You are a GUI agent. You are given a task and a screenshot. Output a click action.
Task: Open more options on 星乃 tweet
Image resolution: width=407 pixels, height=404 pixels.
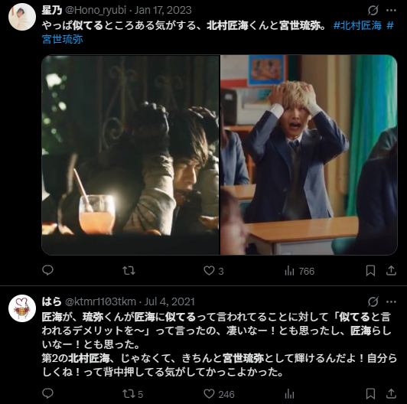coord(391,11)
